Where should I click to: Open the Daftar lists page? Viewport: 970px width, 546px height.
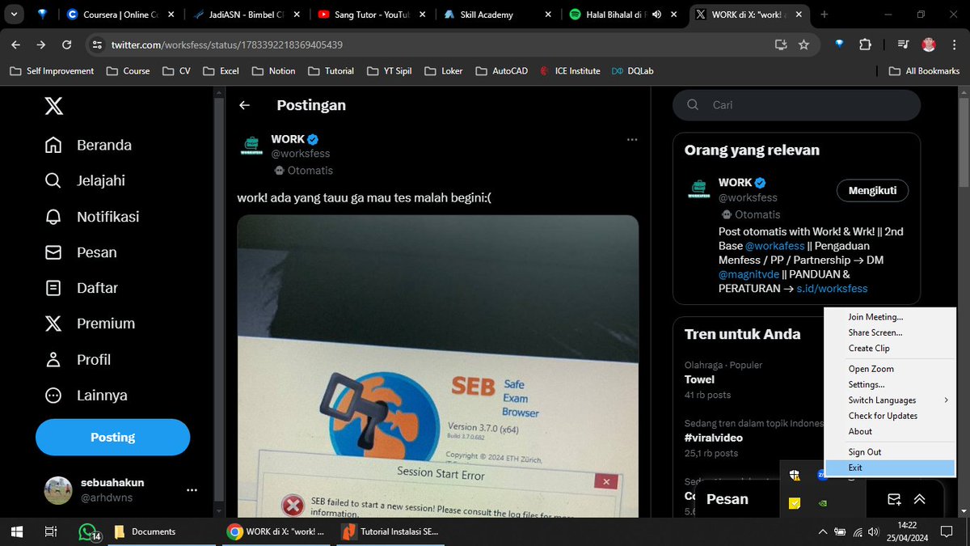[82, 288]
